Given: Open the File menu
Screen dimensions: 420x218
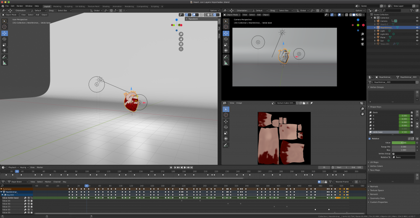Looking at the screenshot, I should [7, 6].
